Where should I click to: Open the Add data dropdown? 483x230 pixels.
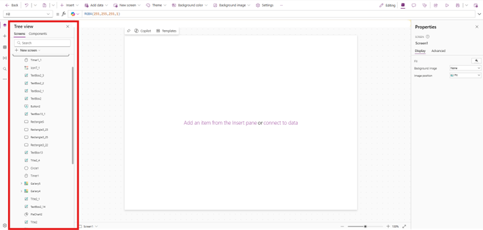(x=96, y=5)
